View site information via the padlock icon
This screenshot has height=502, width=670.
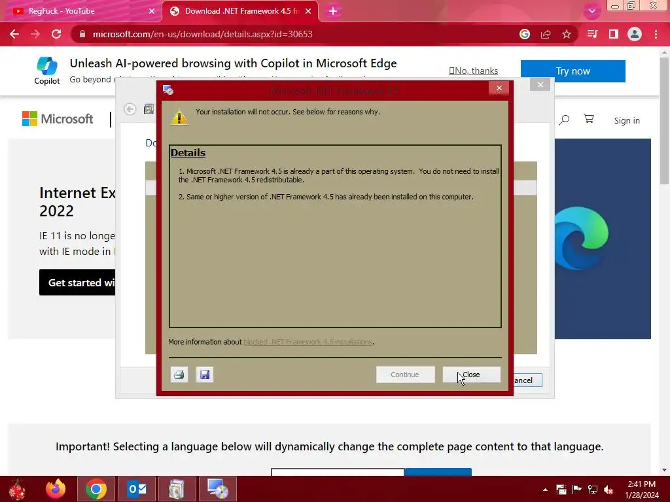tap(82, 34)
